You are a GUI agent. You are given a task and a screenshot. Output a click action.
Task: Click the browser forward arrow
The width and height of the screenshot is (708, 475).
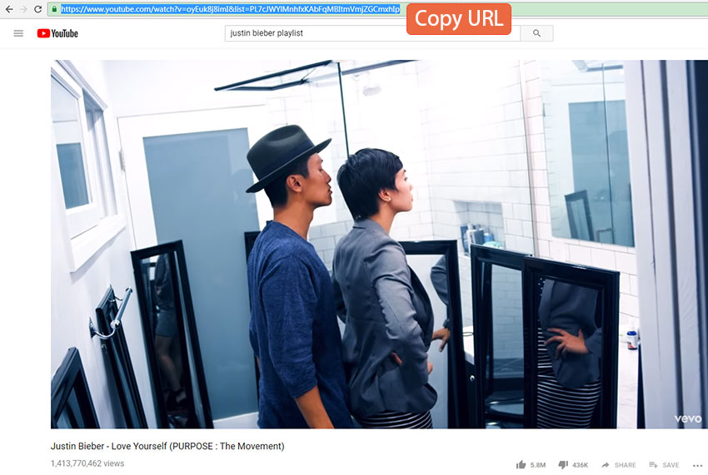tap(22, 9)
